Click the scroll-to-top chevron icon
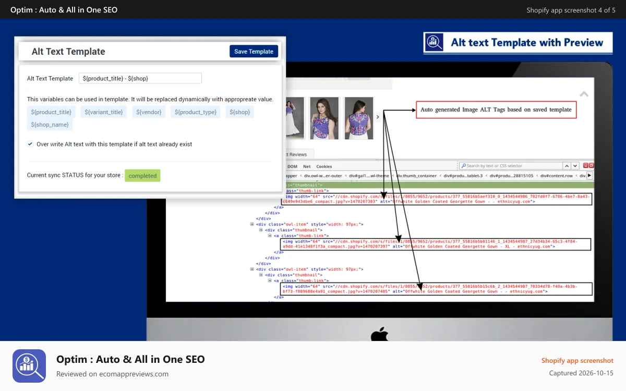Screen dimensions: 626x391 pos(584,94)
